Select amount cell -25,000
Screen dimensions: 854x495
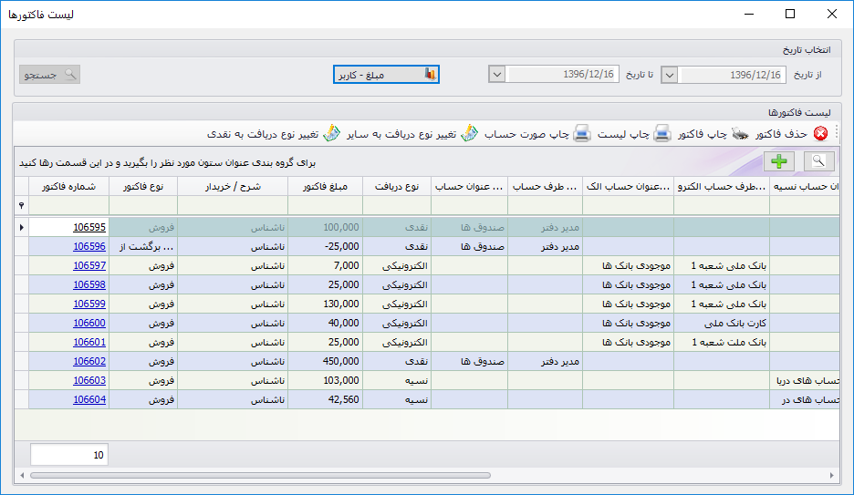tap(325, 246)
